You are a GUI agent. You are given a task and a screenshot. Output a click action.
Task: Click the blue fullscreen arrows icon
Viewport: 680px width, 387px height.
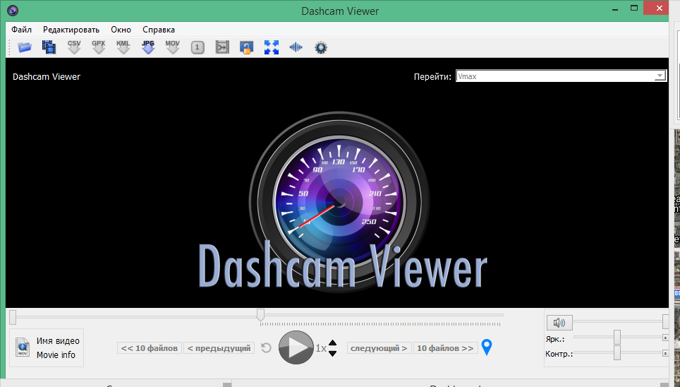point(272,47)
